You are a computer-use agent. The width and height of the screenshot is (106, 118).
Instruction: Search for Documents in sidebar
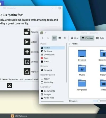[x=48, y=91]
